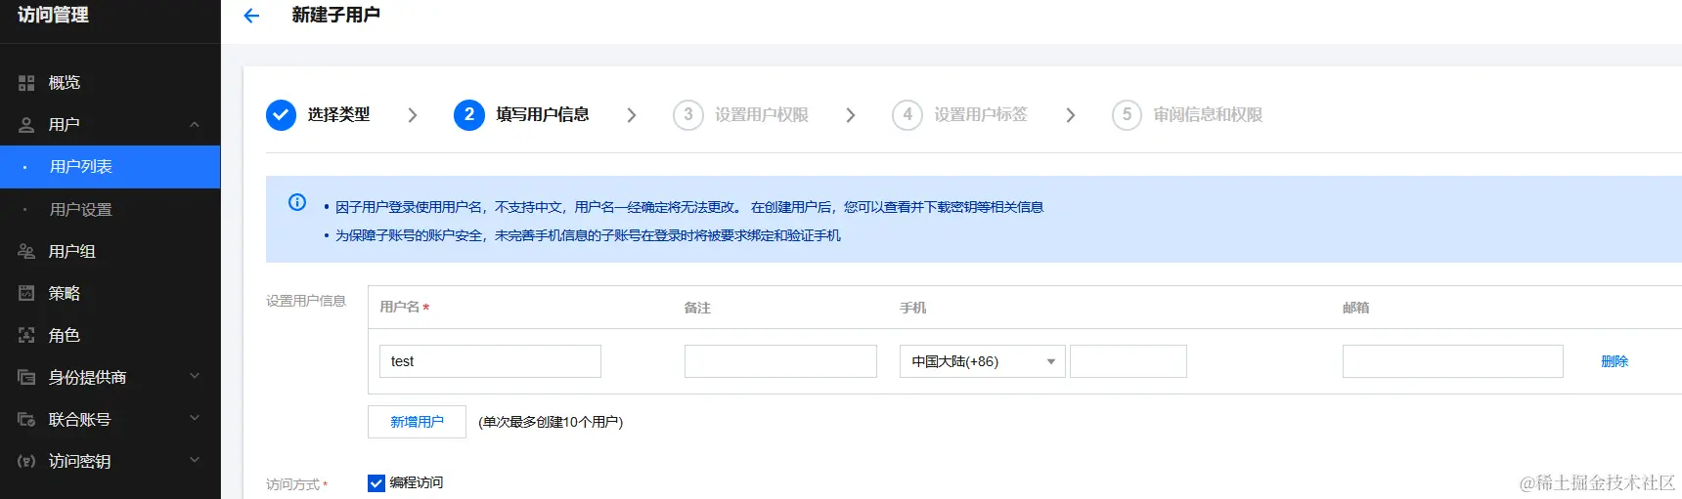Collapse the 用户 menu chevron
The width and height of the screenshot is (1682, 499).
click(x=195, y=125)
